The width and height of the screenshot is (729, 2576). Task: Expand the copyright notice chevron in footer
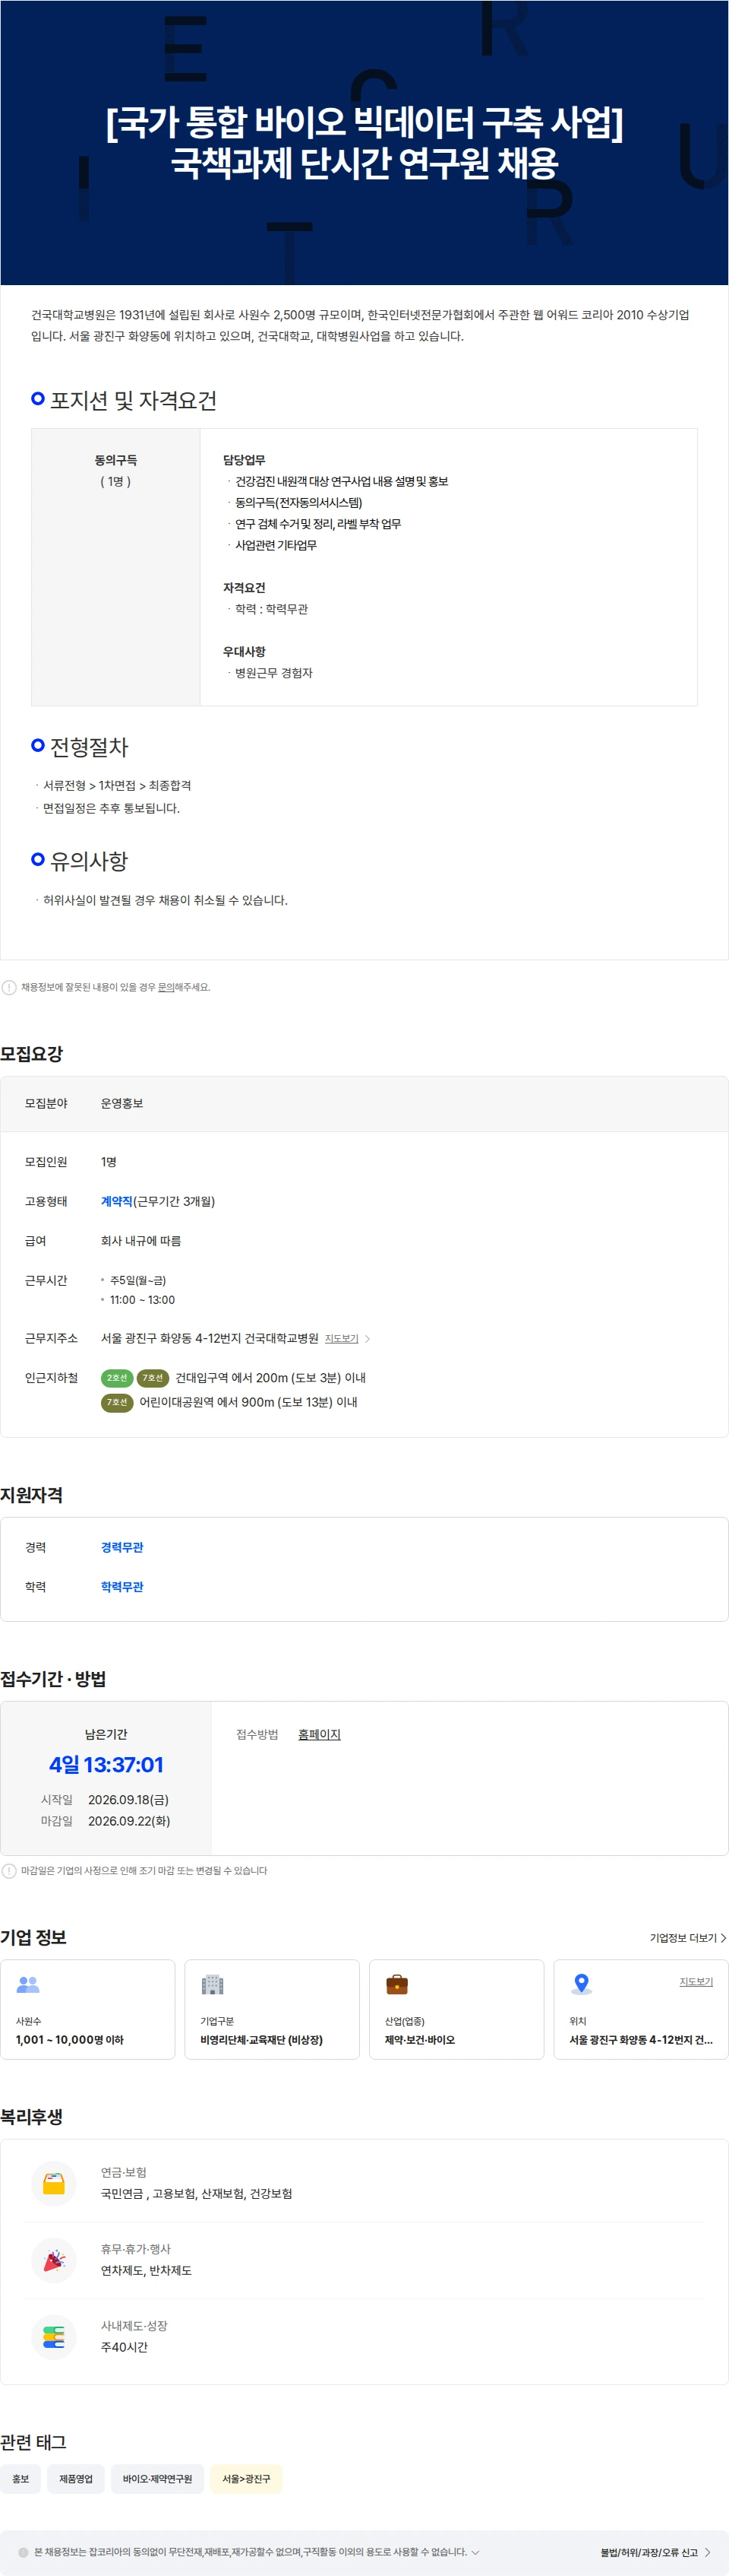(x=475, y=2552)
